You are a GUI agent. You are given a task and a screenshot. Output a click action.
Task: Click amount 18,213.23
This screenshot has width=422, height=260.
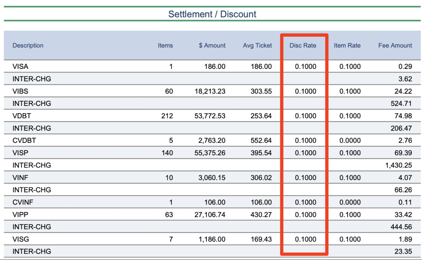point(210,91)
